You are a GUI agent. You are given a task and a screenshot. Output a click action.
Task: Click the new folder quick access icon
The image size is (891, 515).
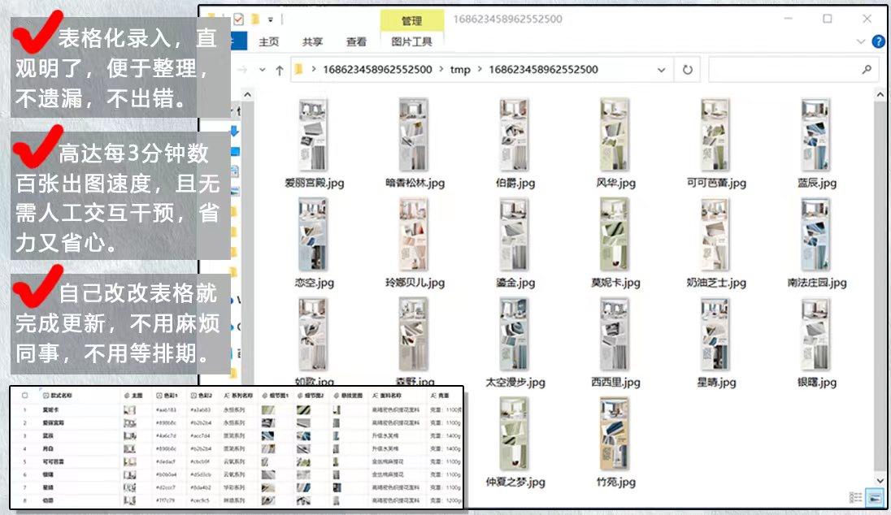[x=254, y=19]
